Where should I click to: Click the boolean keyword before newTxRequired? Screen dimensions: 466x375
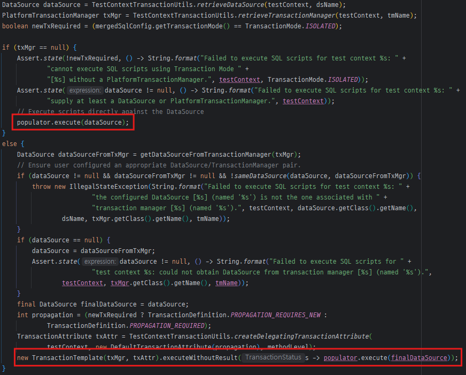pos(15,26)
